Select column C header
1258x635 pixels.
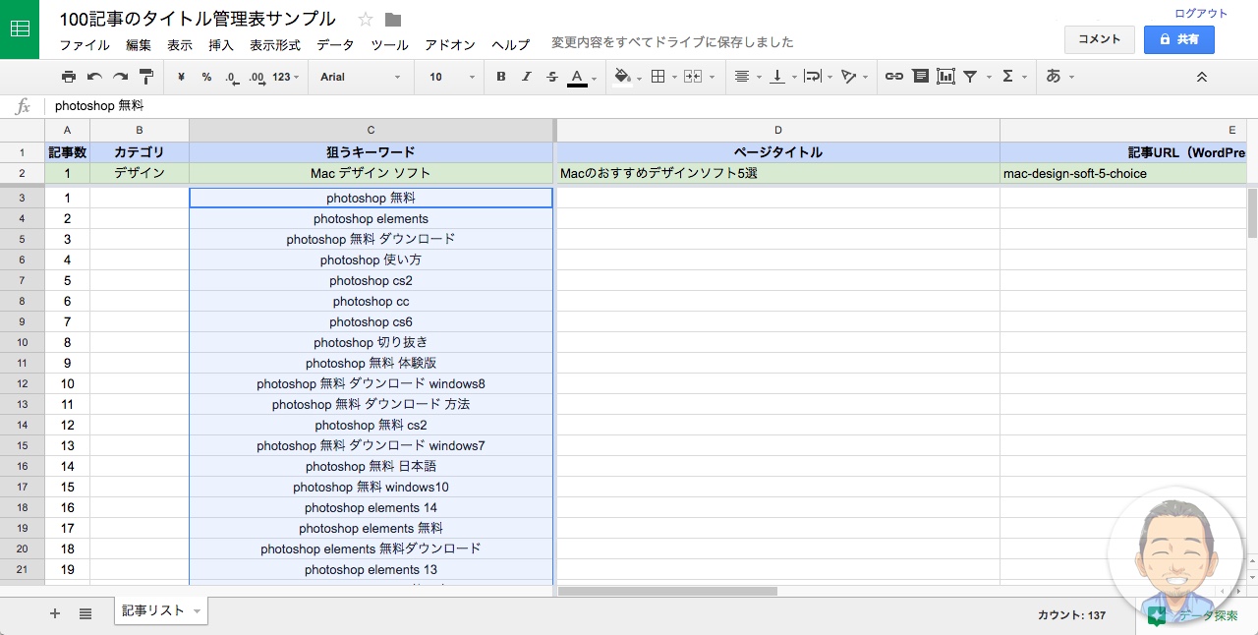point(371,130)
